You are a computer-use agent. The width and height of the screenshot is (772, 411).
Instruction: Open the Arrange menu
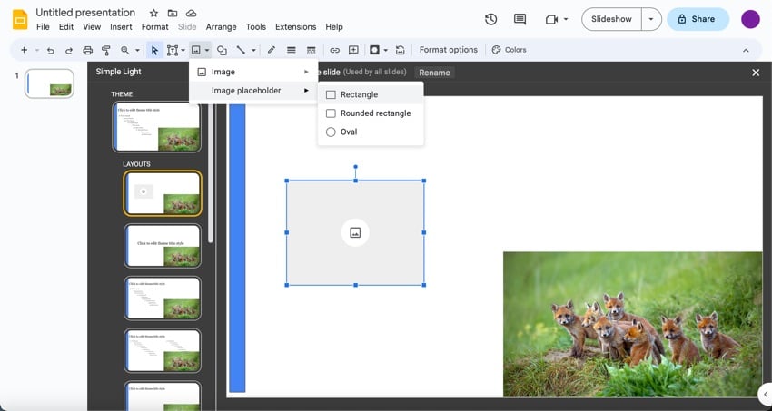pos(221,27)
